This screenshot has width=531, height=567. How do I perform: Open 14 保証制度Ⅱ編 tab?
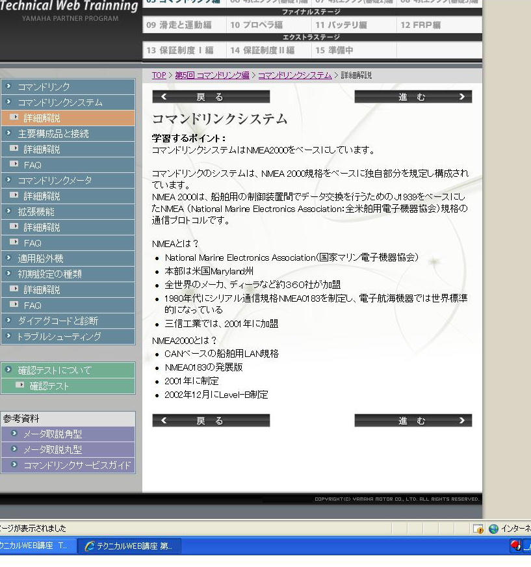268,50
